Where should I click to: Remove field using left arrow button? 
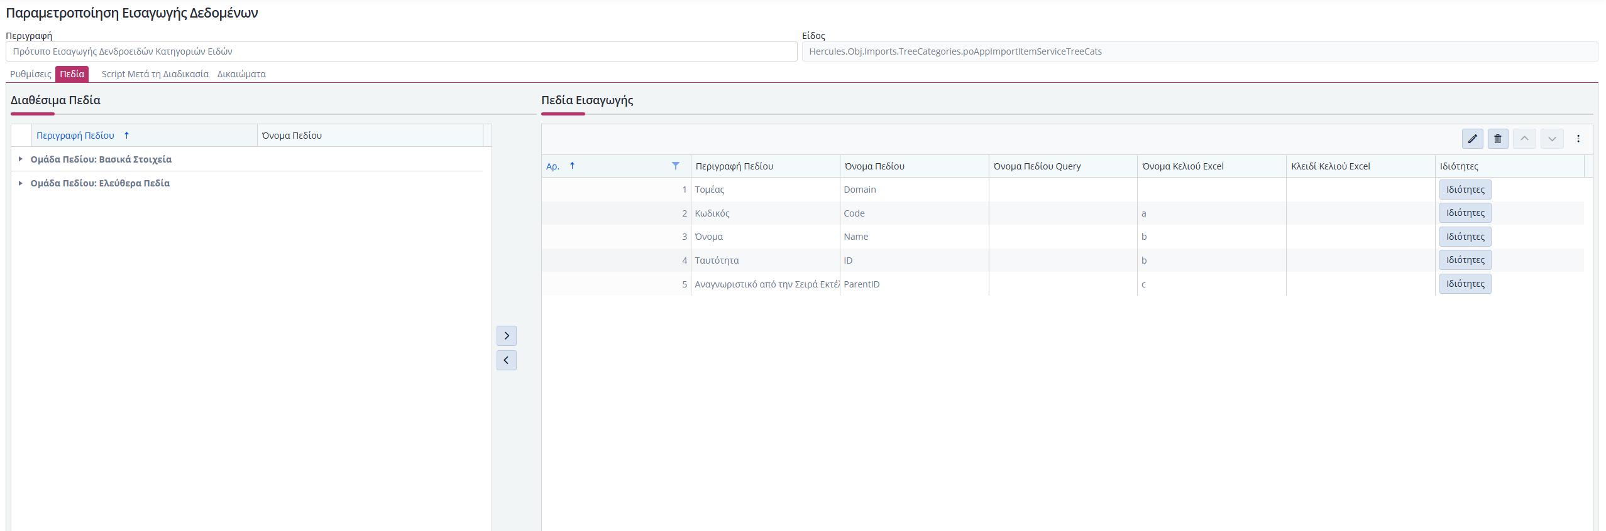[x=506, y=360]
